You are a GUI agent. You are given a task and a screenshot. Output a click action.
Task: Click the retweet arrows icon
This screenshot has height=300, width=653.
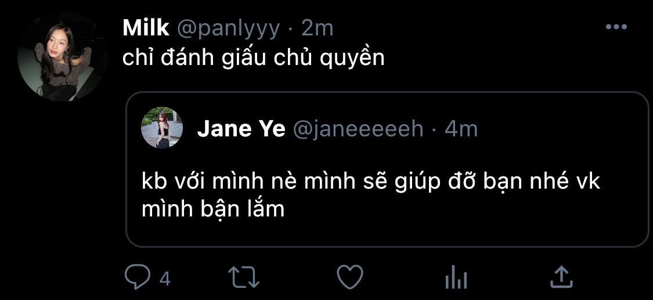point(244,277)
